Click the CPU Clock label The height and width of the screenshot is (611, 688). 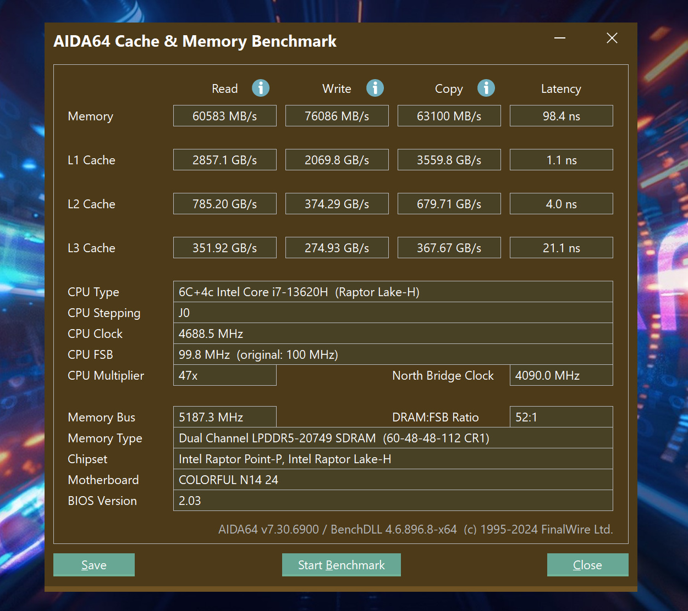[95, 334]
